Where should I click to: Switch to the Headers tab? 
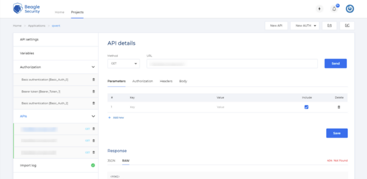pos(166,81)
